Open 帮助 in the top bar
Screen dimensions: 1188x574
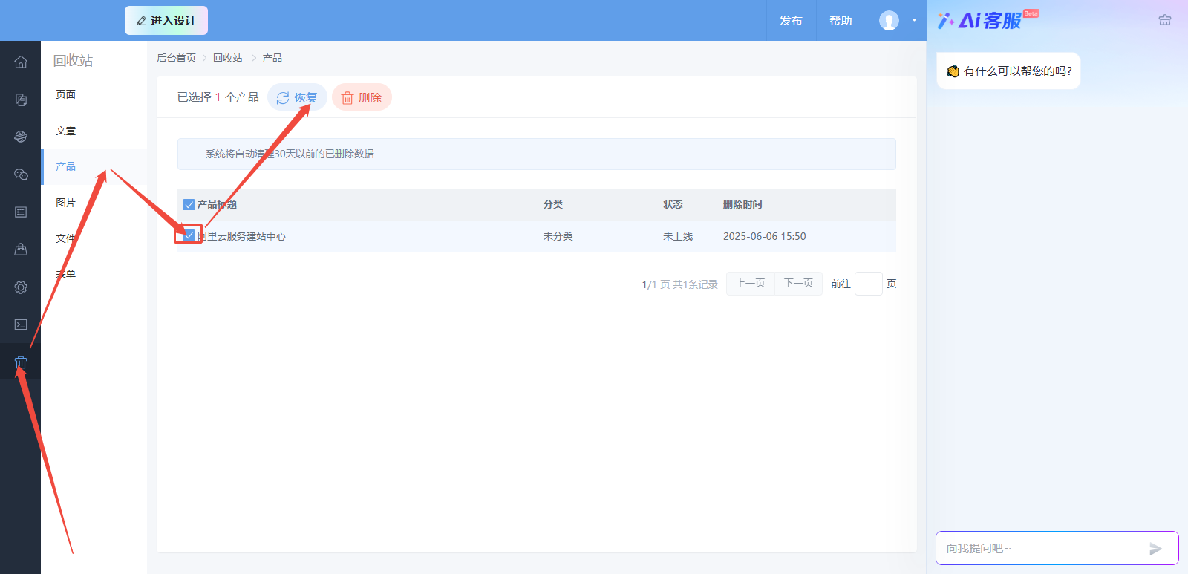pos(841,21)
